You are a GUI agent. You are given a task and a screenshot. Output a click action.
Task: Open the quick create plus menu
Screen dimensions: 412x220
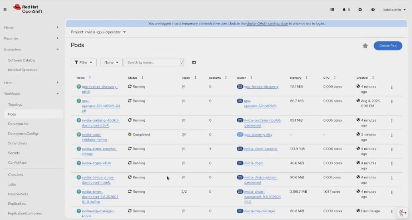[x=360, y=10]
